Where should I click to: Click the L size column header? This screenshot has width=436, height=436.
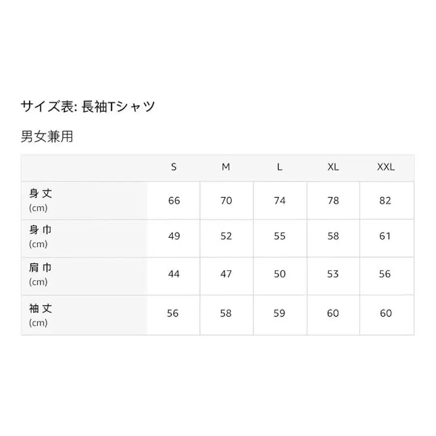[280, 167]
